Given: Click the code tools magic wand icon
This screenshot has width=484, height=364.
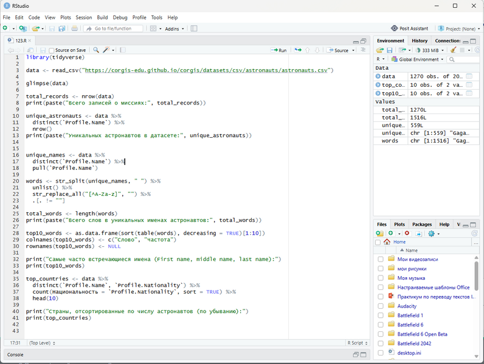Looking at the screenshot, I should [x=106, y=50].
